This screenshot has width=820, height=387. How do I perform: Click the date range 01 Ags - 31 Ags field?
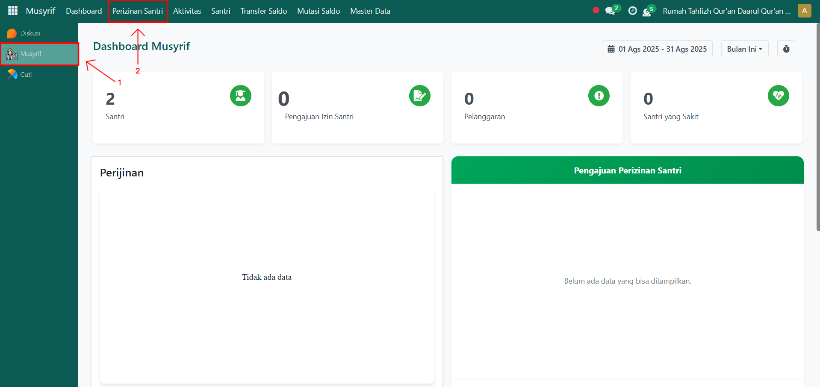click(x=657, y=49)
